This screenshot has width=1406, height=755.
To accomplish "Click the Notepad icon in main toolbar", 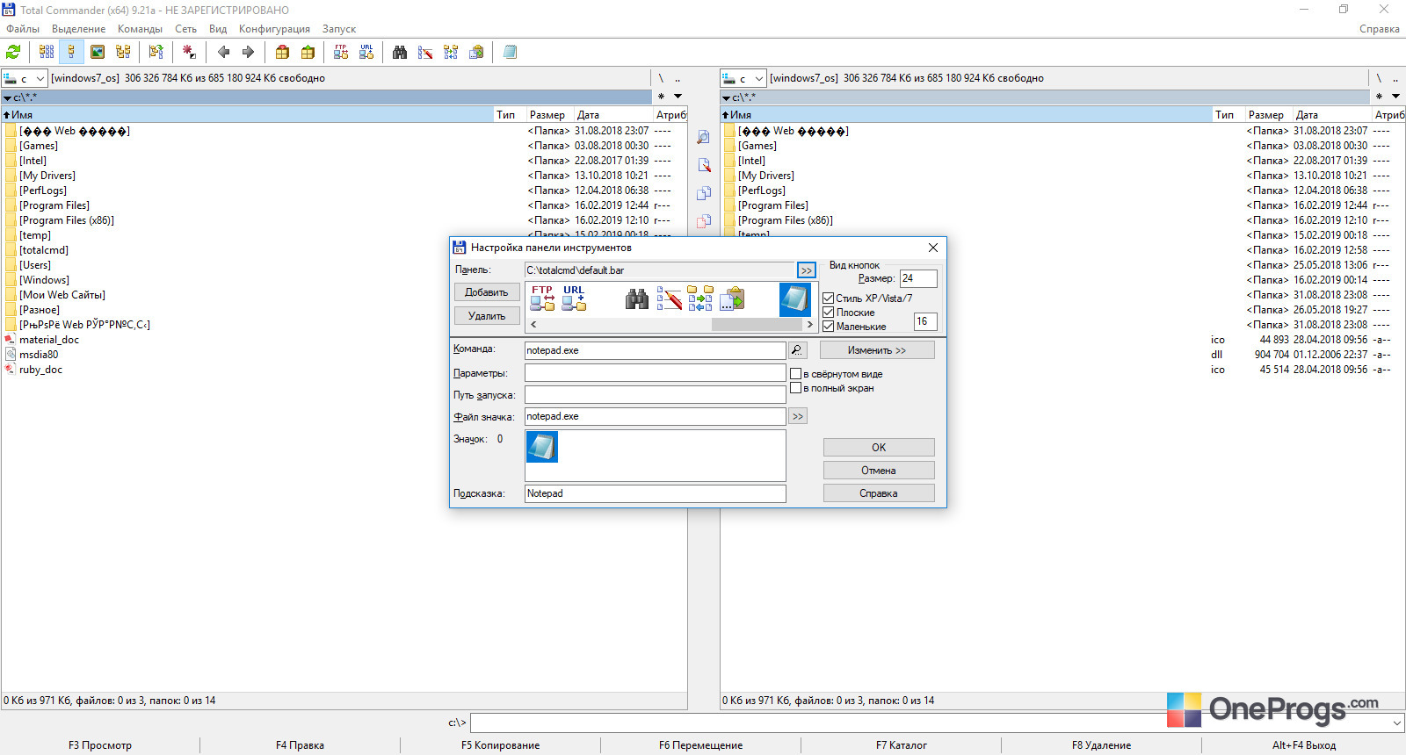I will (510, 52).
